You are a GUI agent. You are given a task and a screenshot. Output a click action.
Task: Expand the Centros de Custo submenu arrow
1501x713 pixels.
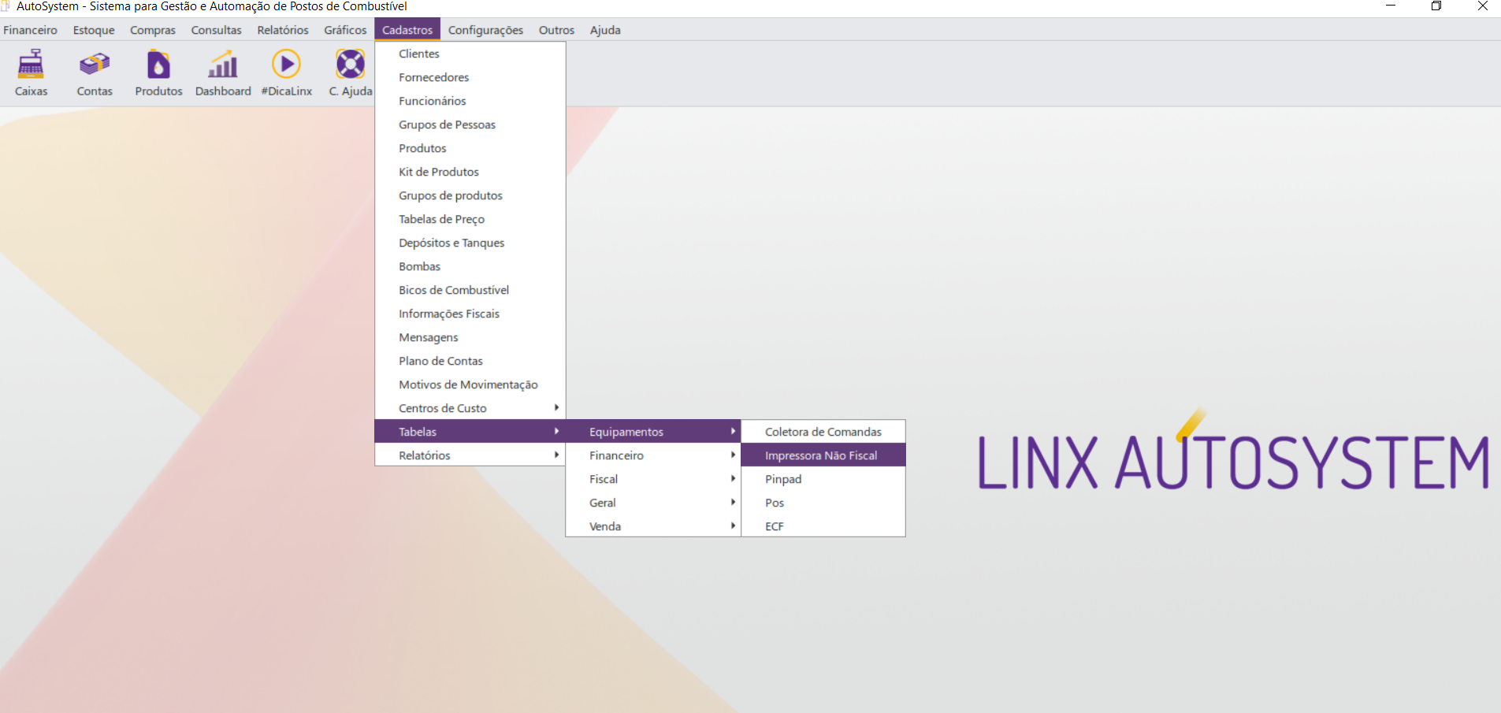point(557,407)
